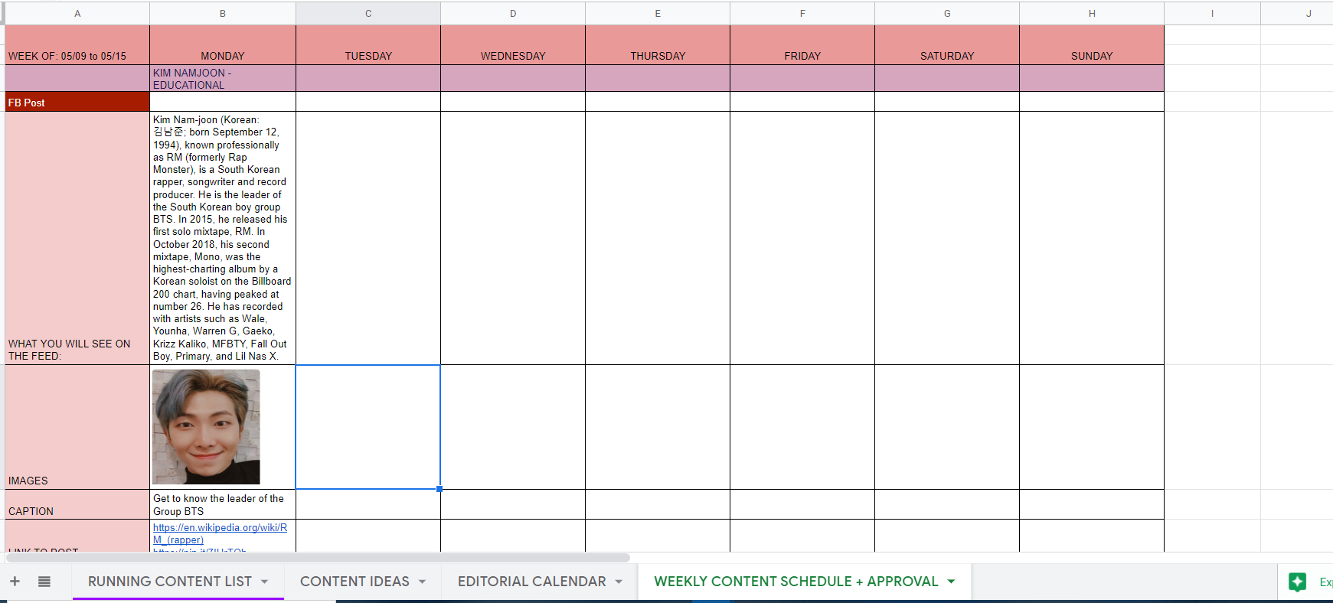
Task: Switch to EDITORIAL CALENDAR tab
Action: coord(532,582)
